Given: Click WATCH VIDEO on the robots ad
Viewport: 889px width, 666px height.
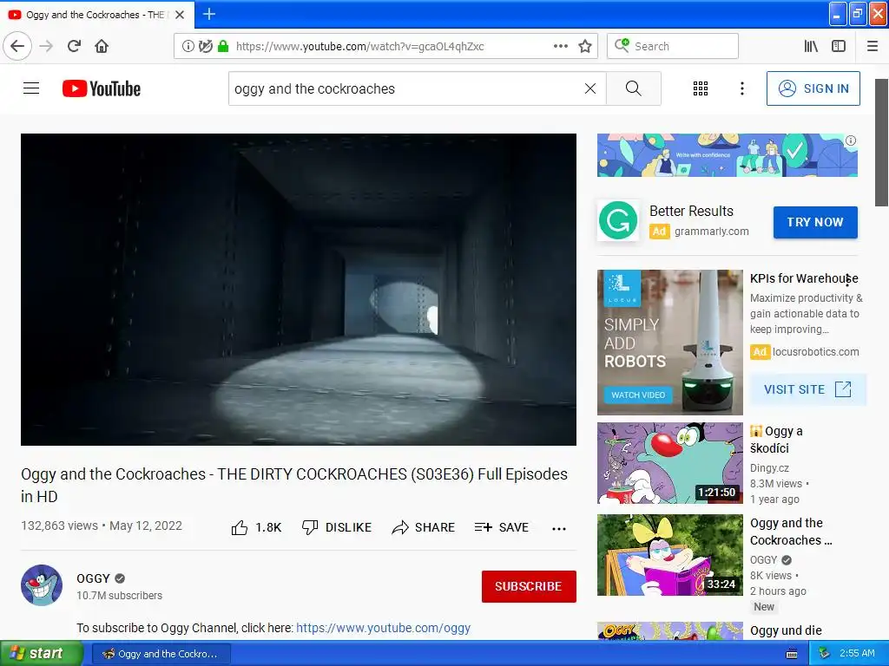Looking at the screenshot, I should click(638, 395).
